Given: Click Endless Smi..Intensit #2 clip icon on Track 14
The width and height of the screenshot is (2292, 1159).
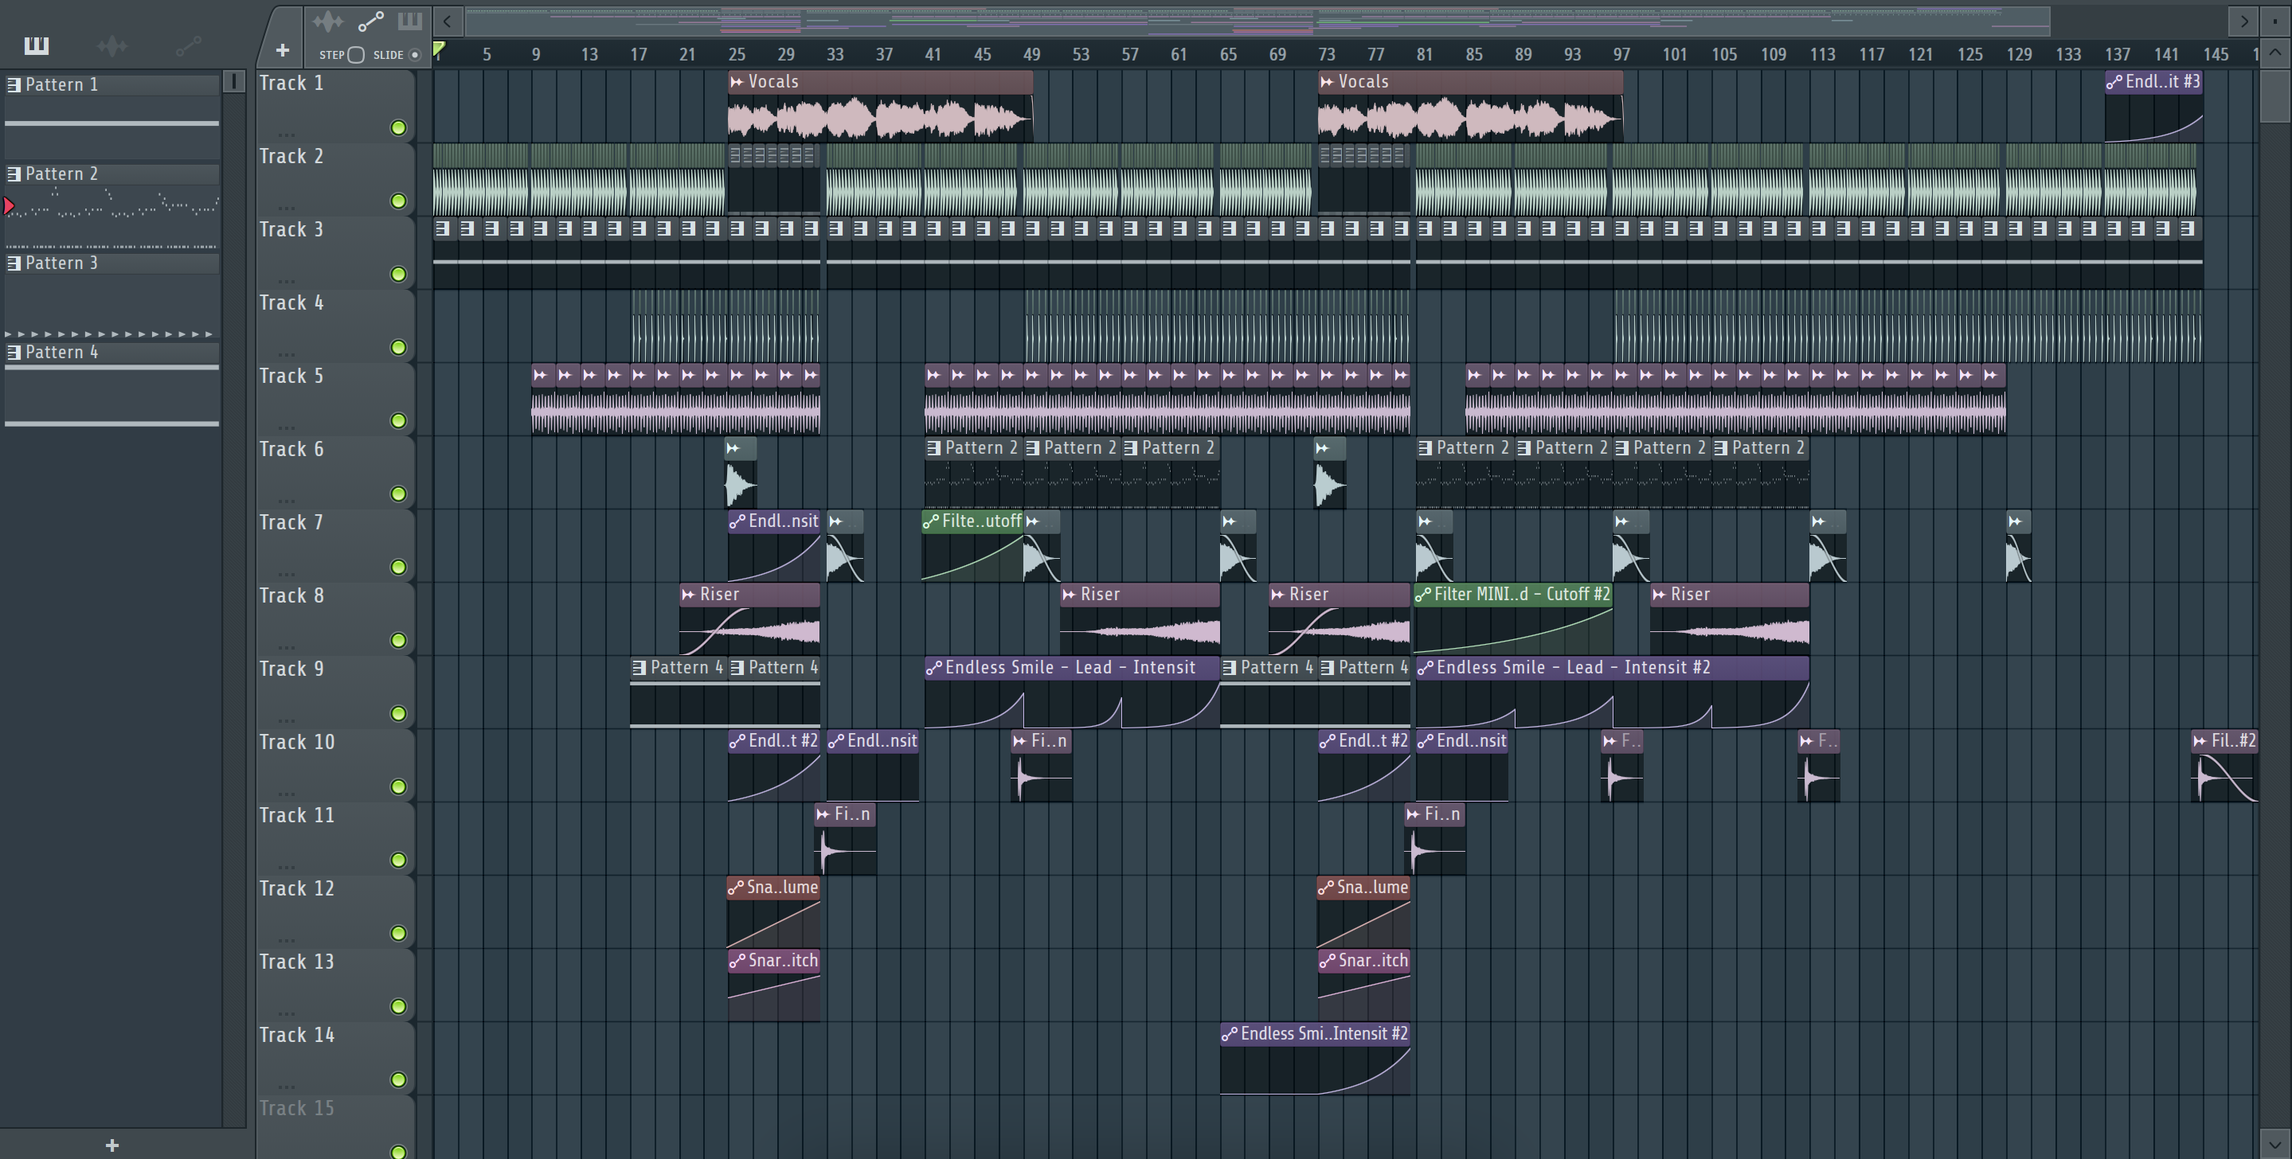Looking at the screenshot, I should tap(1229, 1033).
